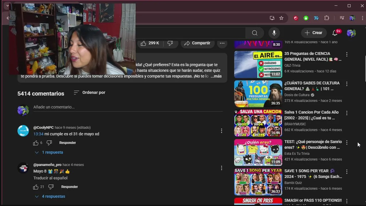This screenshot has height=206, width=366.
Task: Click Traducir al español
Action: [x=50, y=178]
